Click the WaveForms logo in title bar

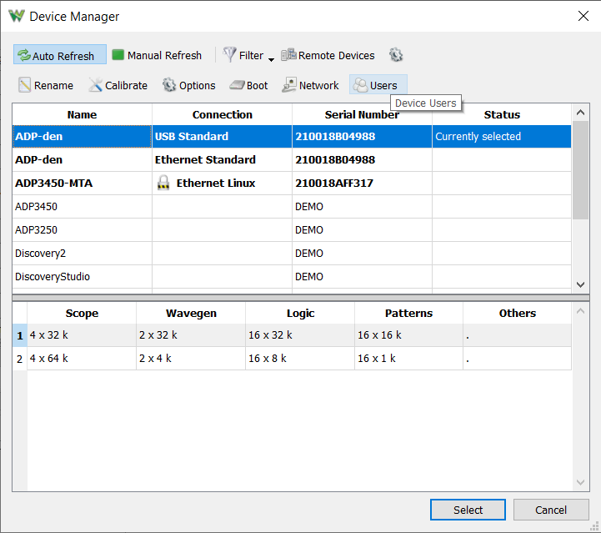[x=17, y=16]
